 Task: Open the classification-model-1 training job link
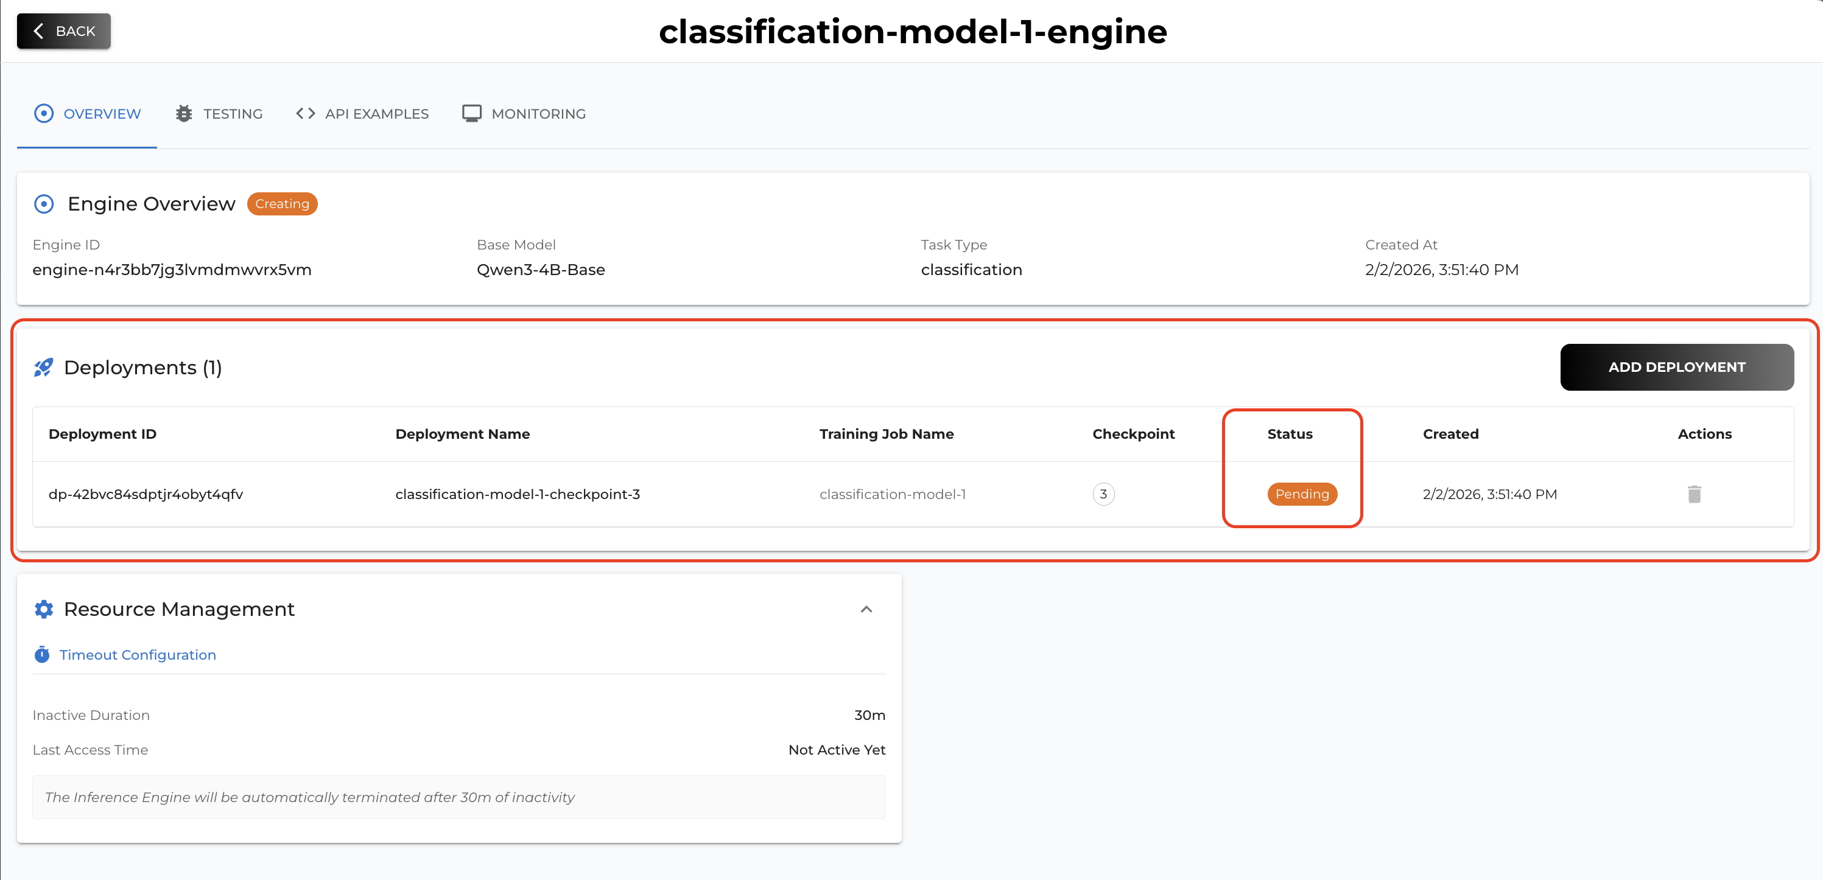(891, 494)
